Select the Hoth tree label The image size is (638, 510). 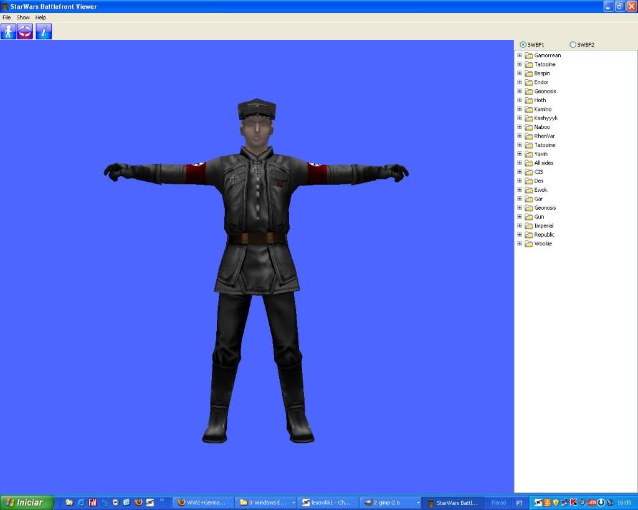(x=540, y=100)
